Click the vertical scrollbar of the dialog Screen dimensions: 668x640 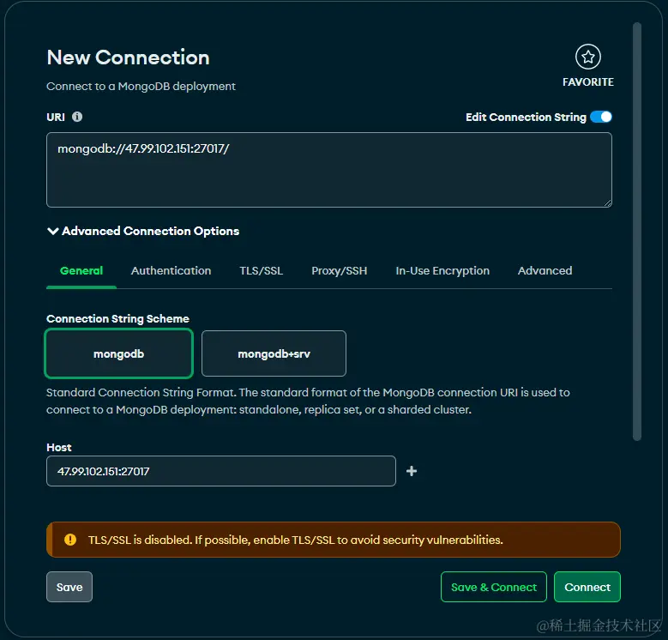[637, 232]
